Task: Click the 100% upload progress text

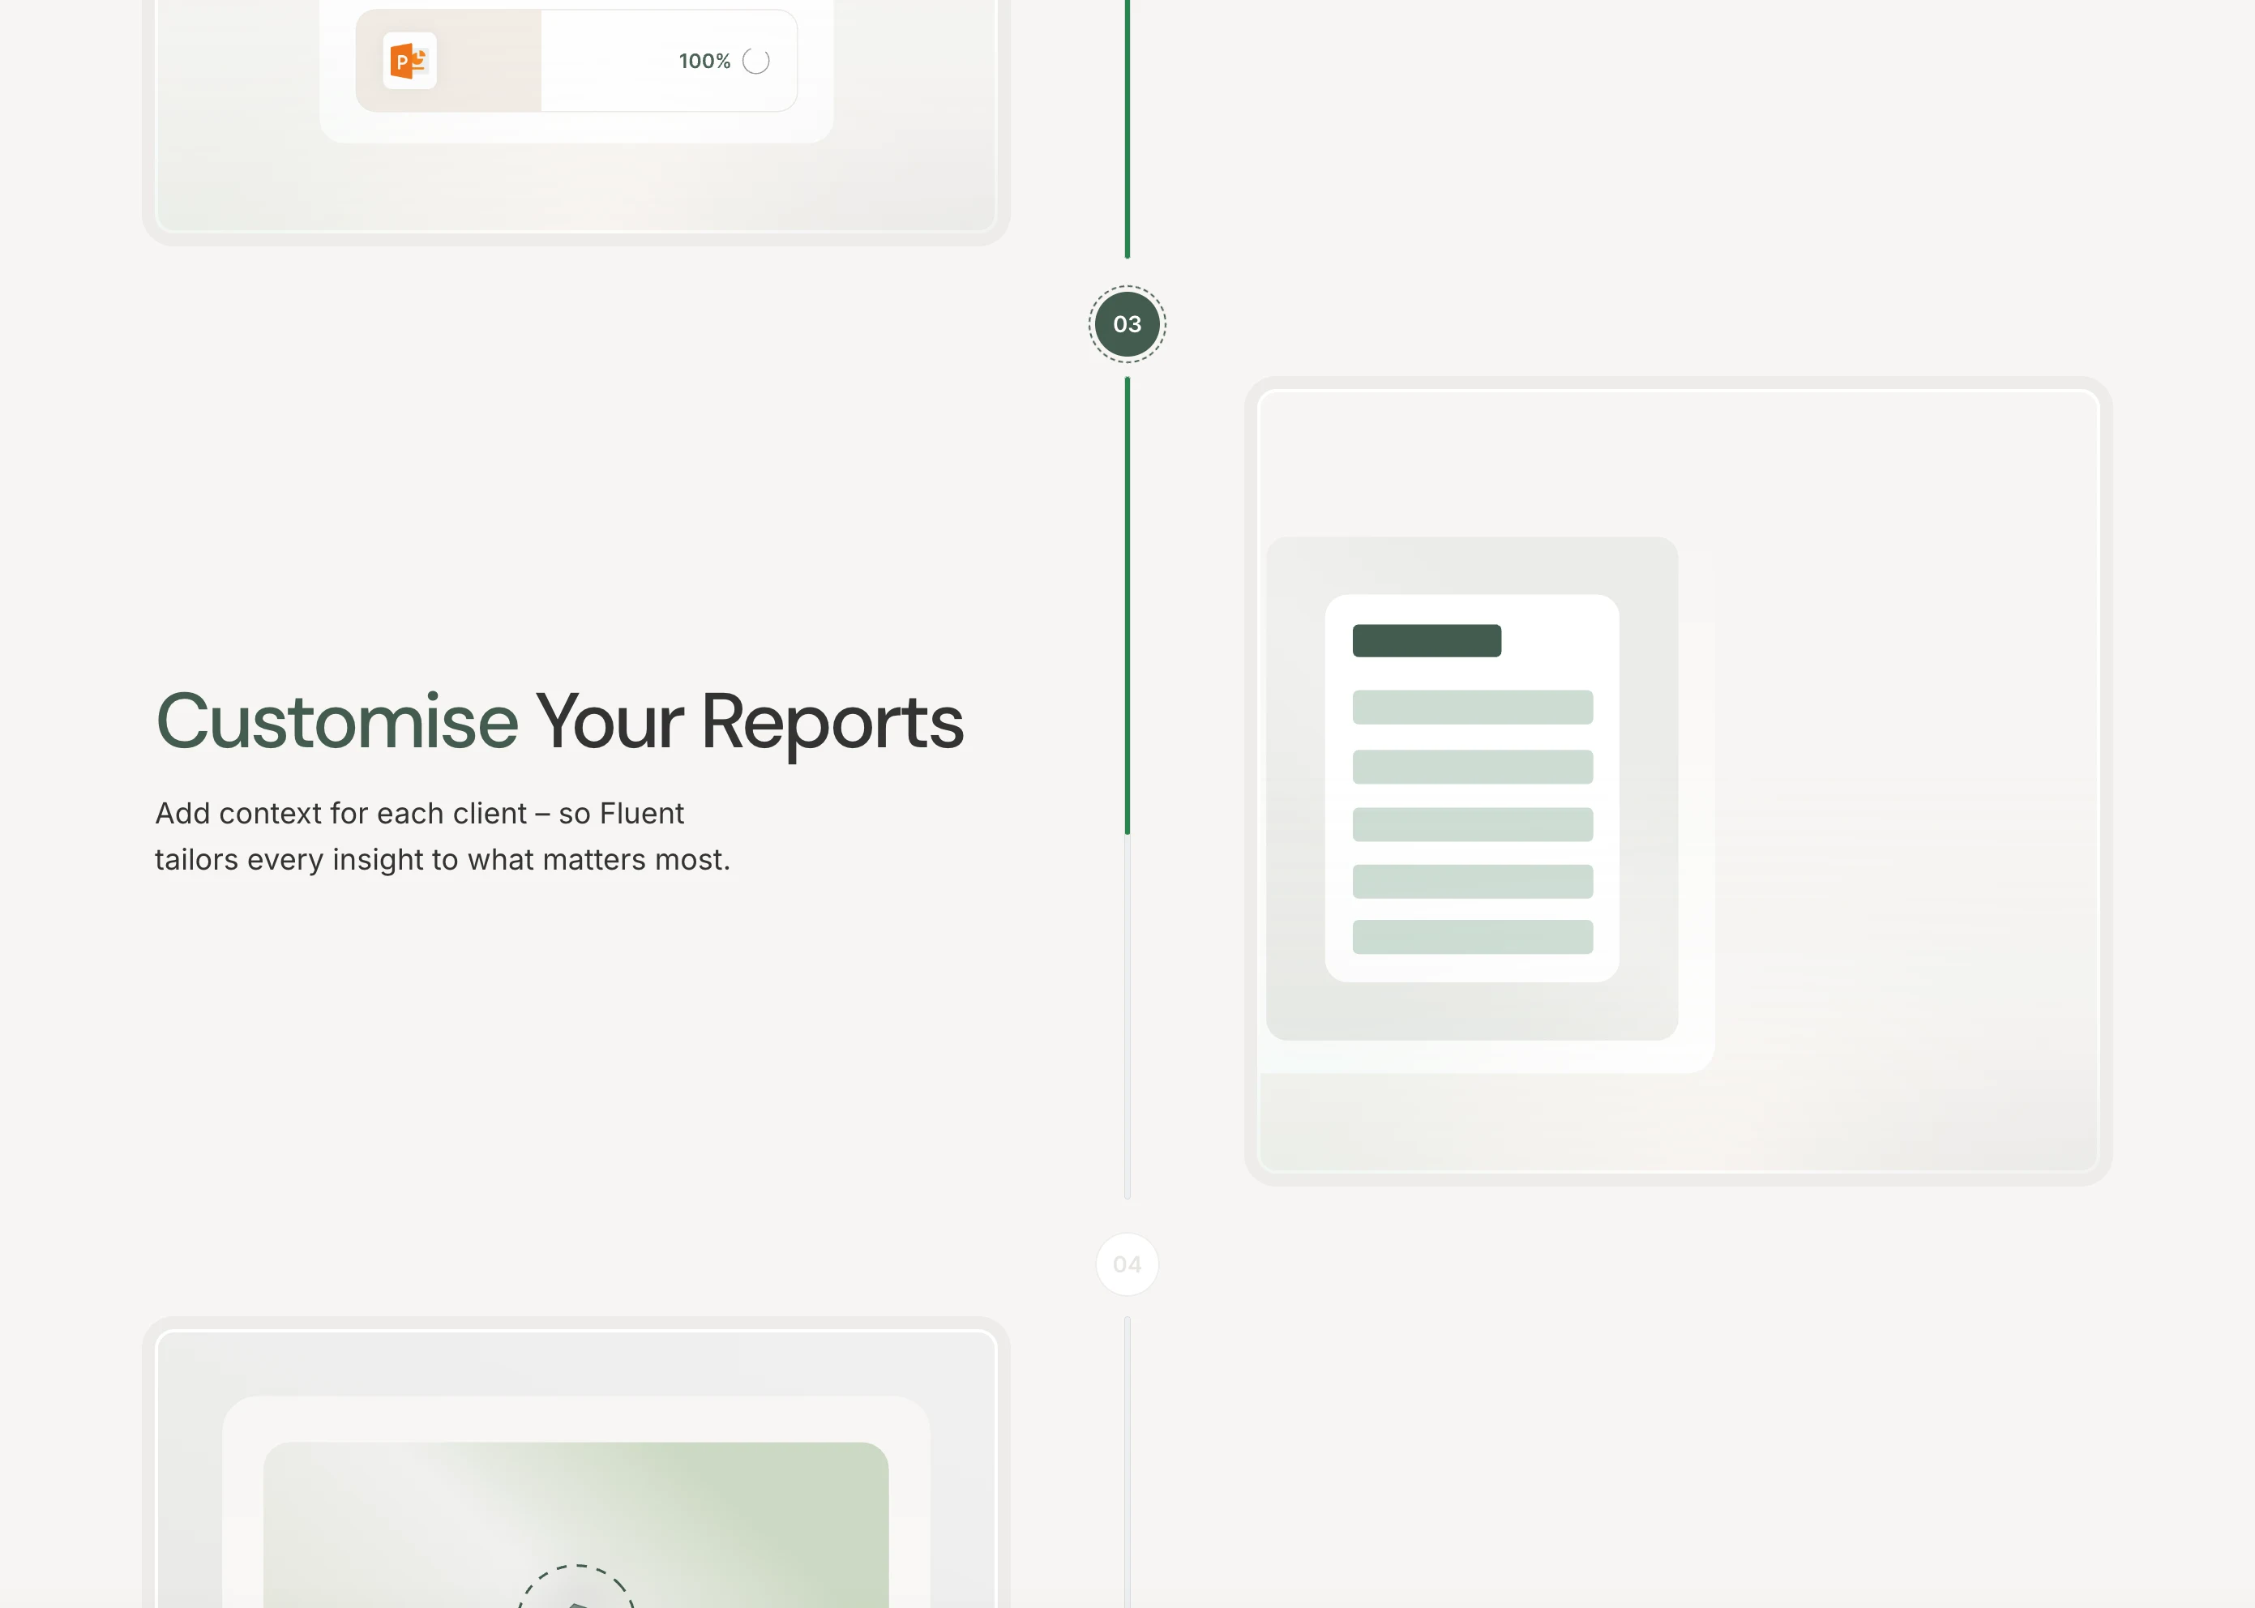Action: click(704, 62)
